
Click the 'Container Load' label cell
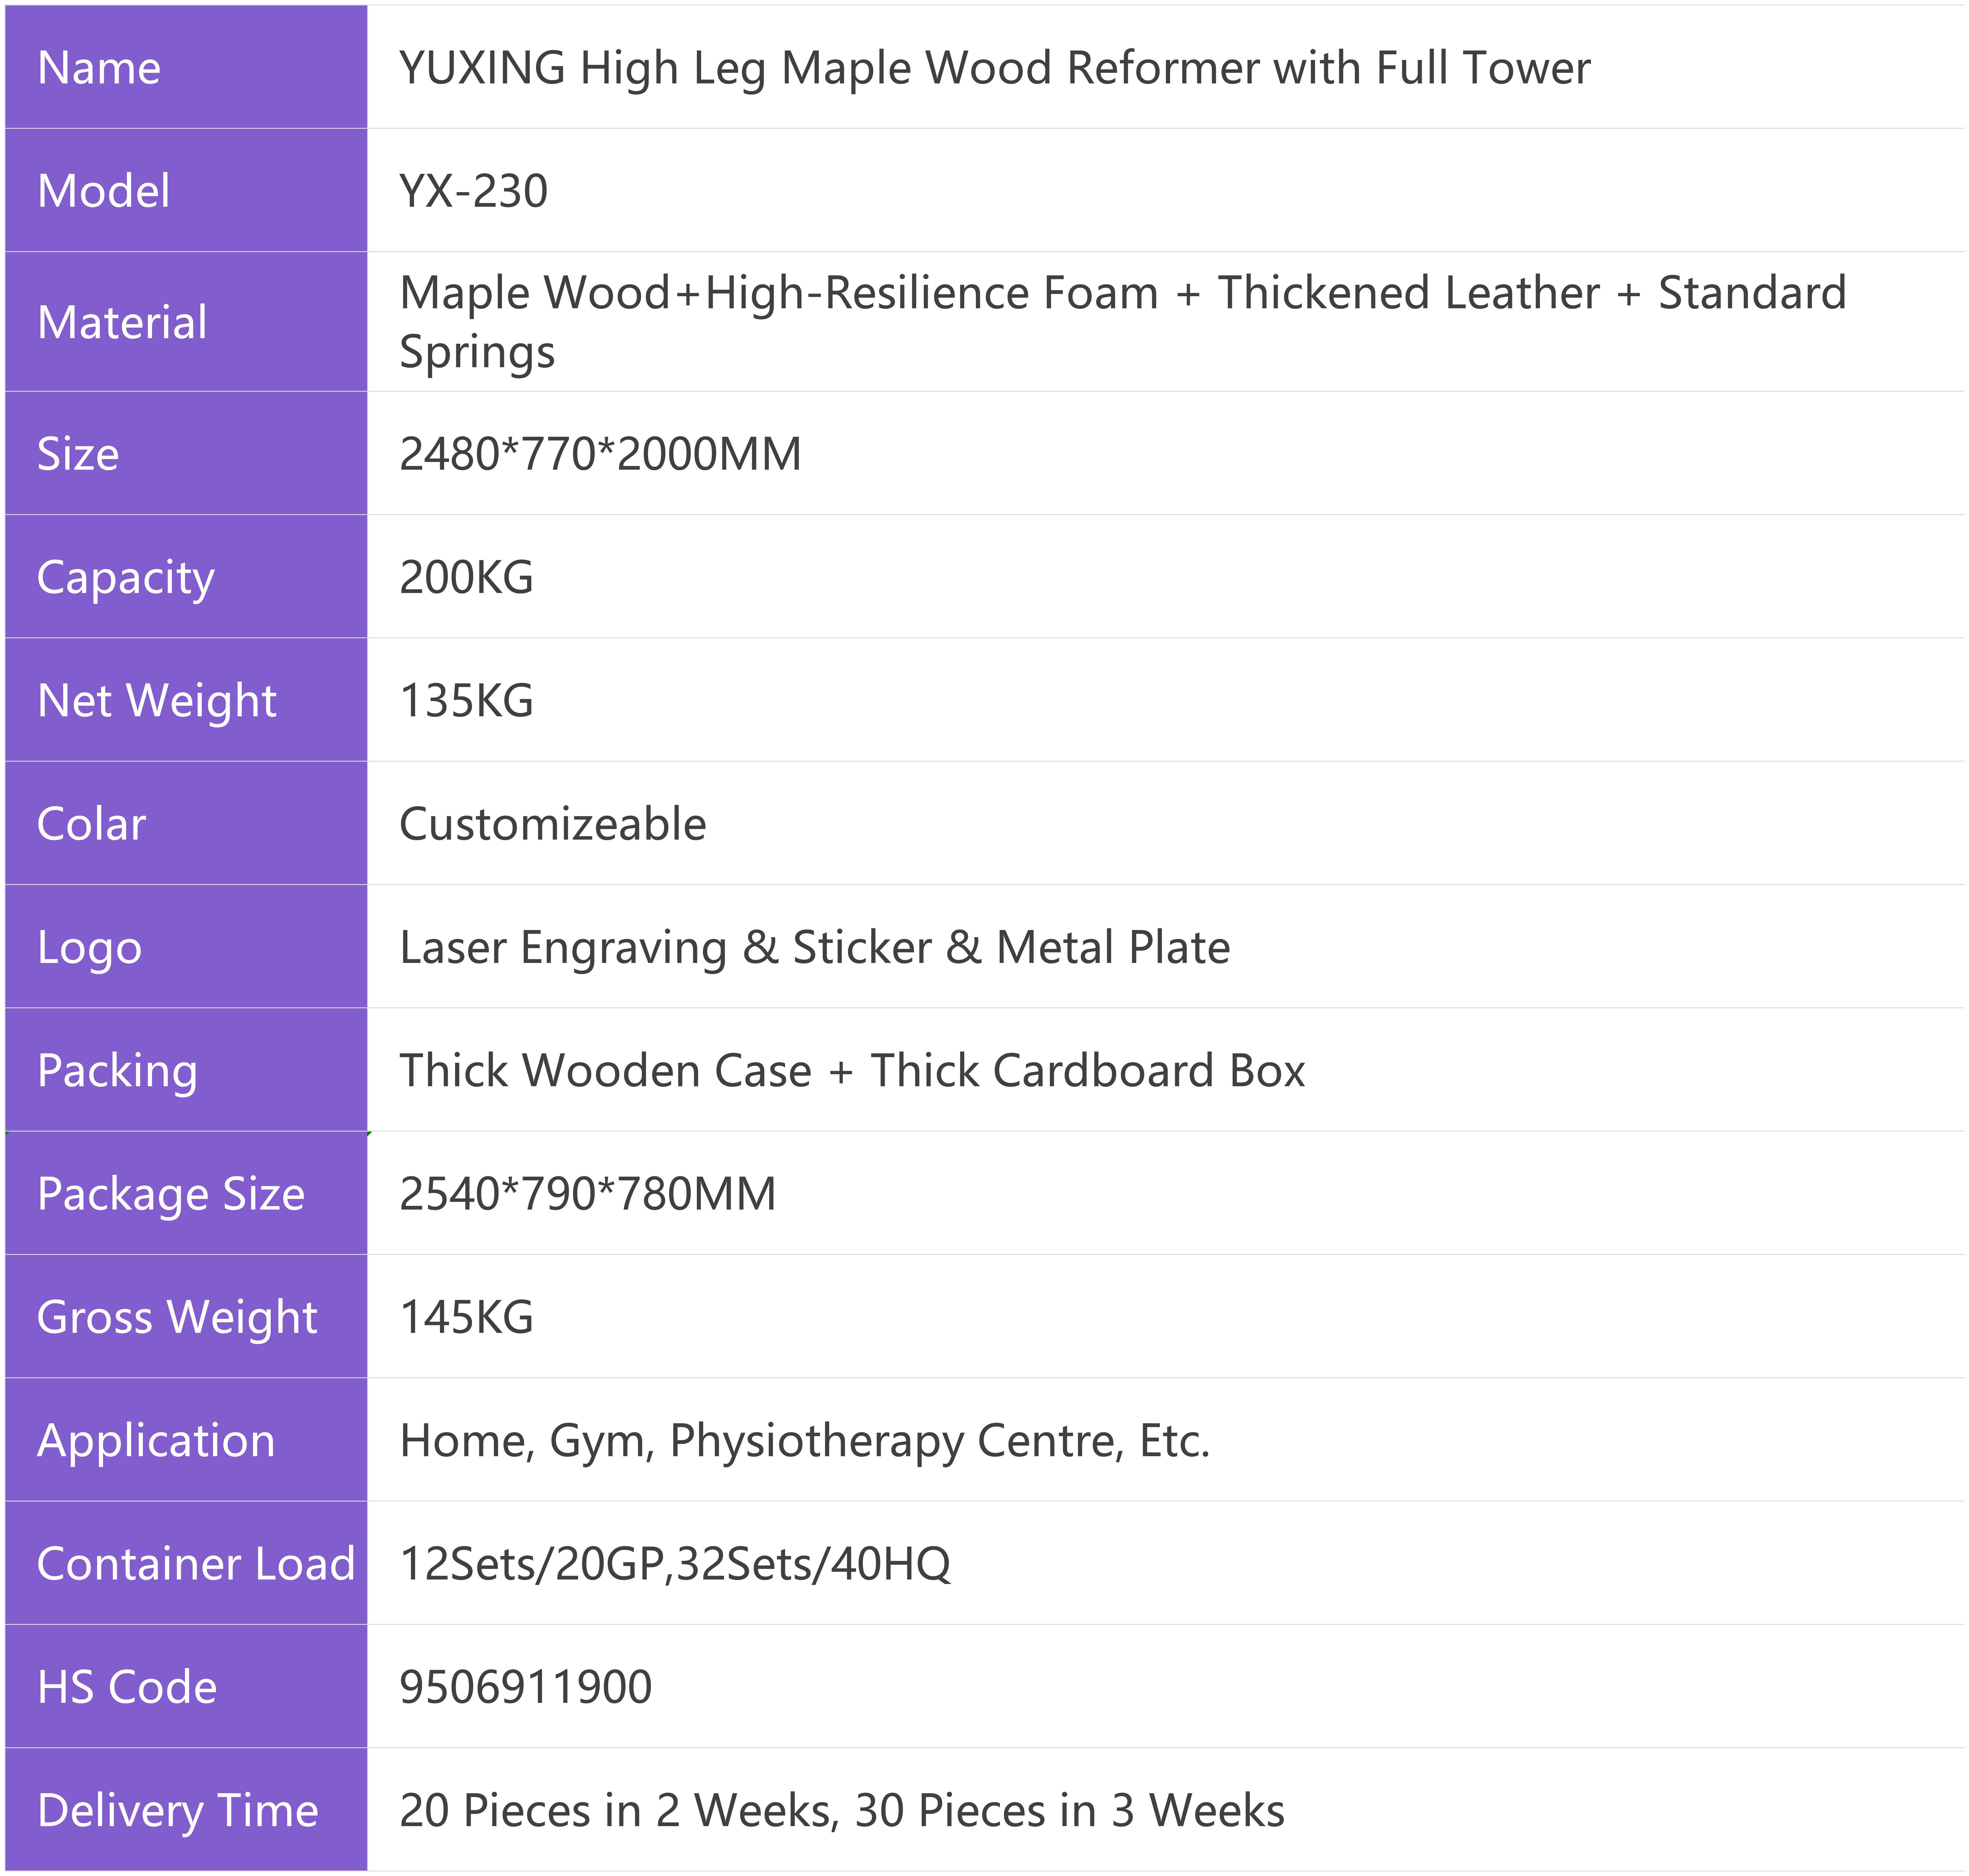point(186,1562)
